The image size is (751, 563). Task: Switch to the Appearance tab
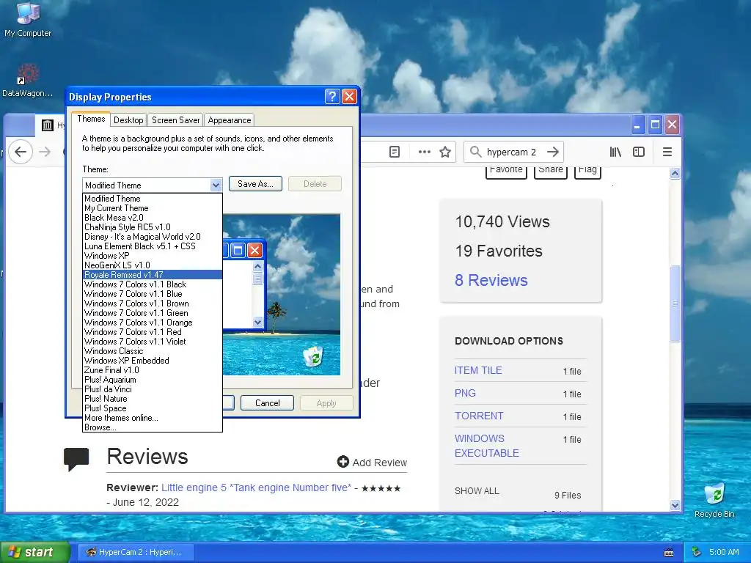click(x=230, y=120)
